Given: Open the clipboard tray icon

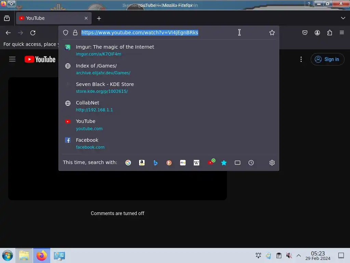Looking at the screenshot, I should (279, 255).
